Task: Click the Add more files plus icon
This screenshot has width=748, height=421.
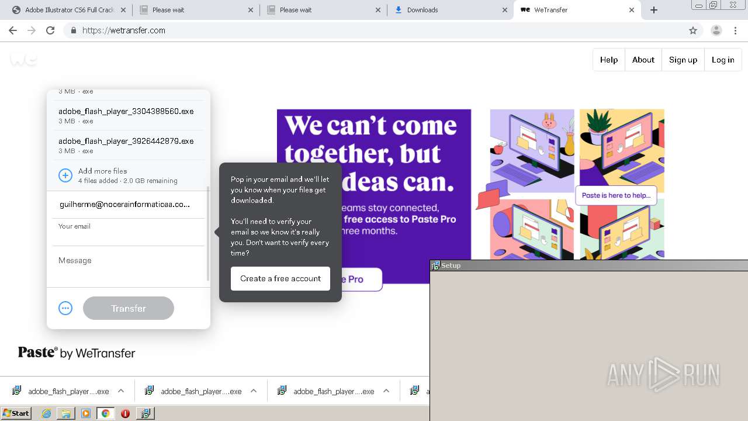Action: (x=65, y=175)
